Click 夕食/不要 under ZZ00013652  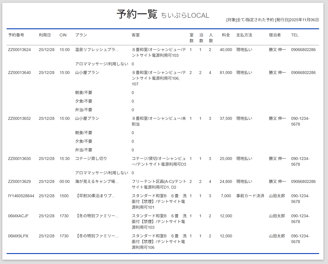[84, 142]
